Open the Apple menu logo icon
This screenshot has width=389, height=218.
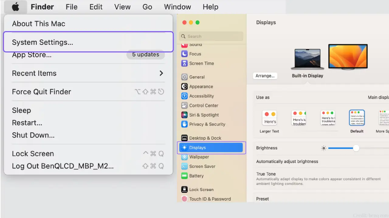pyautogui.click(x=16, y=7)
